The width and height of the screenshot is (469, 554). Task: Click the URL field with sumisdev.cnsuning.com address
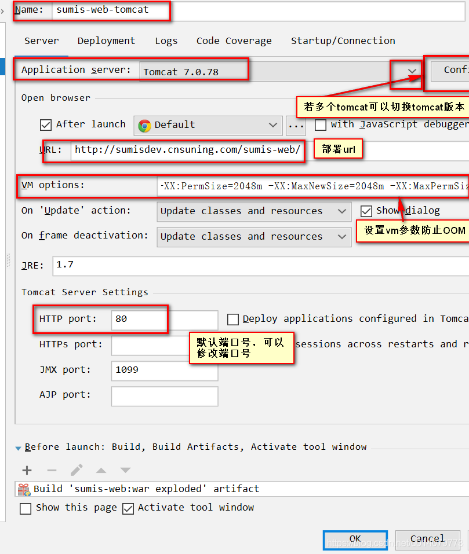[270, 151]
